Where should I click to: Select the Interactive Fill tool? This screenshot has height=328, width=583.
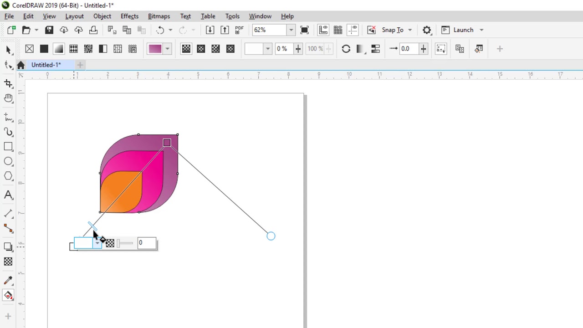(8, 296)
